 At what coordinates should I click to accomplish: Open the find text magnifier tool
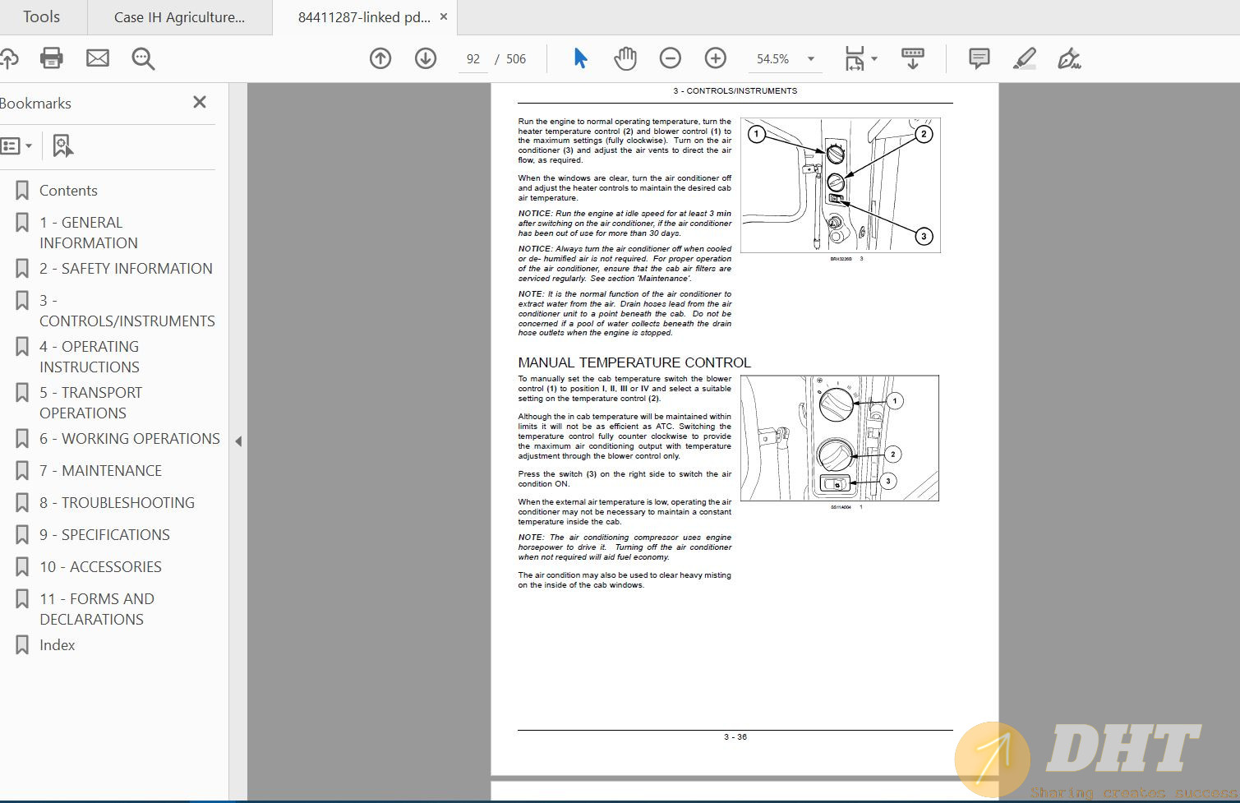click(143, 58)
